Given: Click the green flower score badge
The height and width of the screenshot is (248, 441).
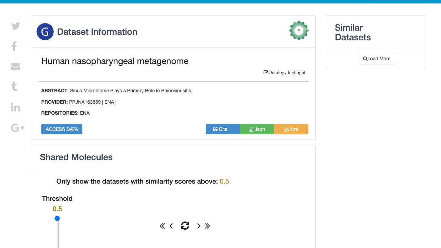Looking at the screenshot, I should [299, 30].
